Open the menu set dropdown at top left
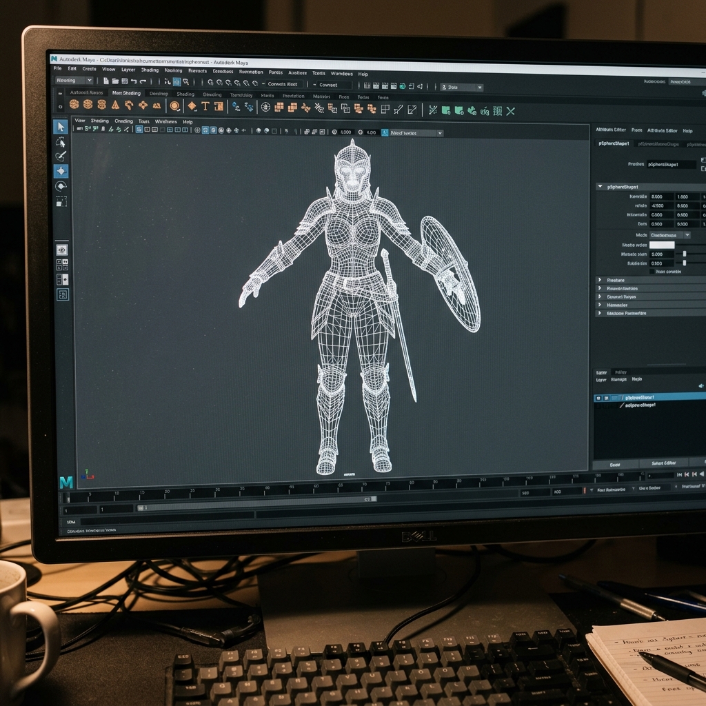Viewport: 706px width, 706px height. (x=74, y=80)
